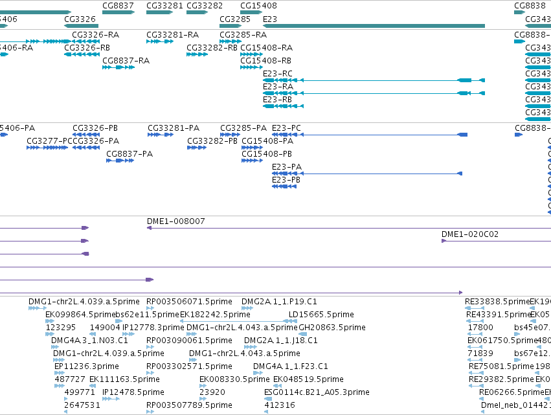Open EST EK099864.5prime
The image size is (551, 415).
(x=50, y=321)
